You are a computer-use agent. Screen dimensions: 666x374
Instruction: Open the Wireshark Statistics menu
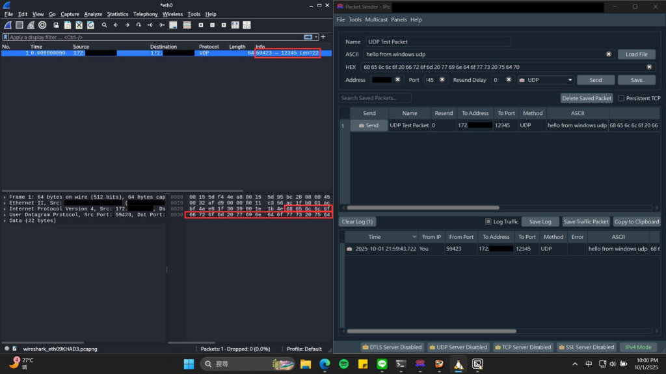click(118, 14)
